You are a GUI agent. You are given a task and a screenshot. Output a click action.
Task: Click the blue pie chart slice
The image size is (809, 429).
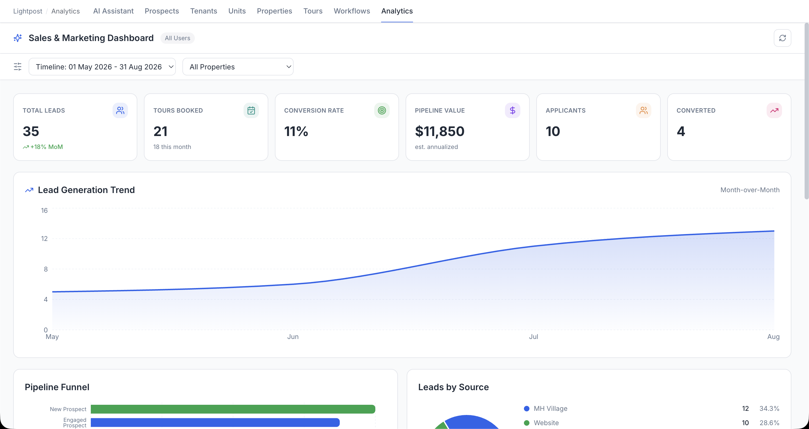pyautogui.click(x=471, y=422)
